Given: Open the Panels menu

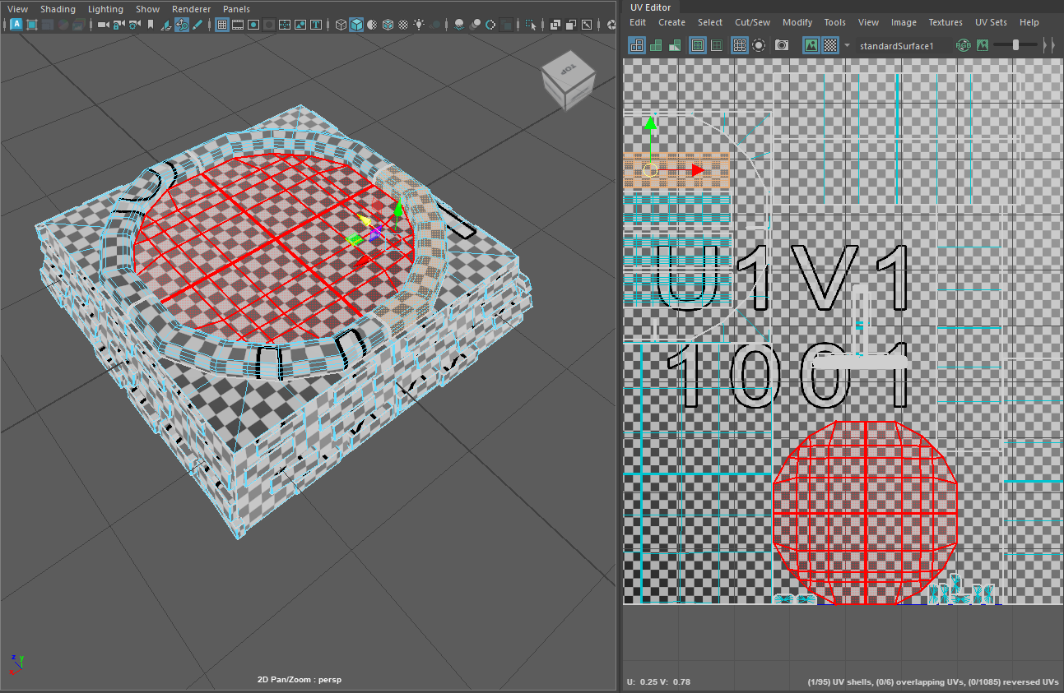Looking at the screenshot, I should coord(236,9).
